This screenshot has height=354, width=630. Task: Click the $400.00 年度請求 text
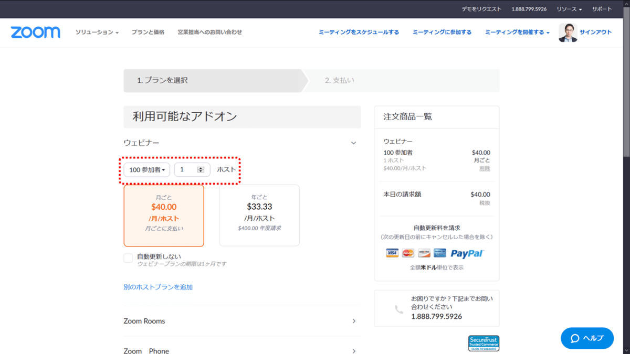click(259, 229)
